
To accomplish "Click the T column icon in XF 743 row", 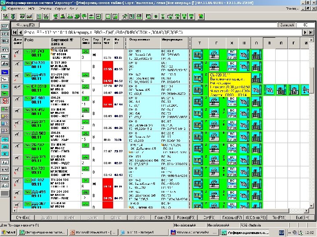I will point(198,54).
